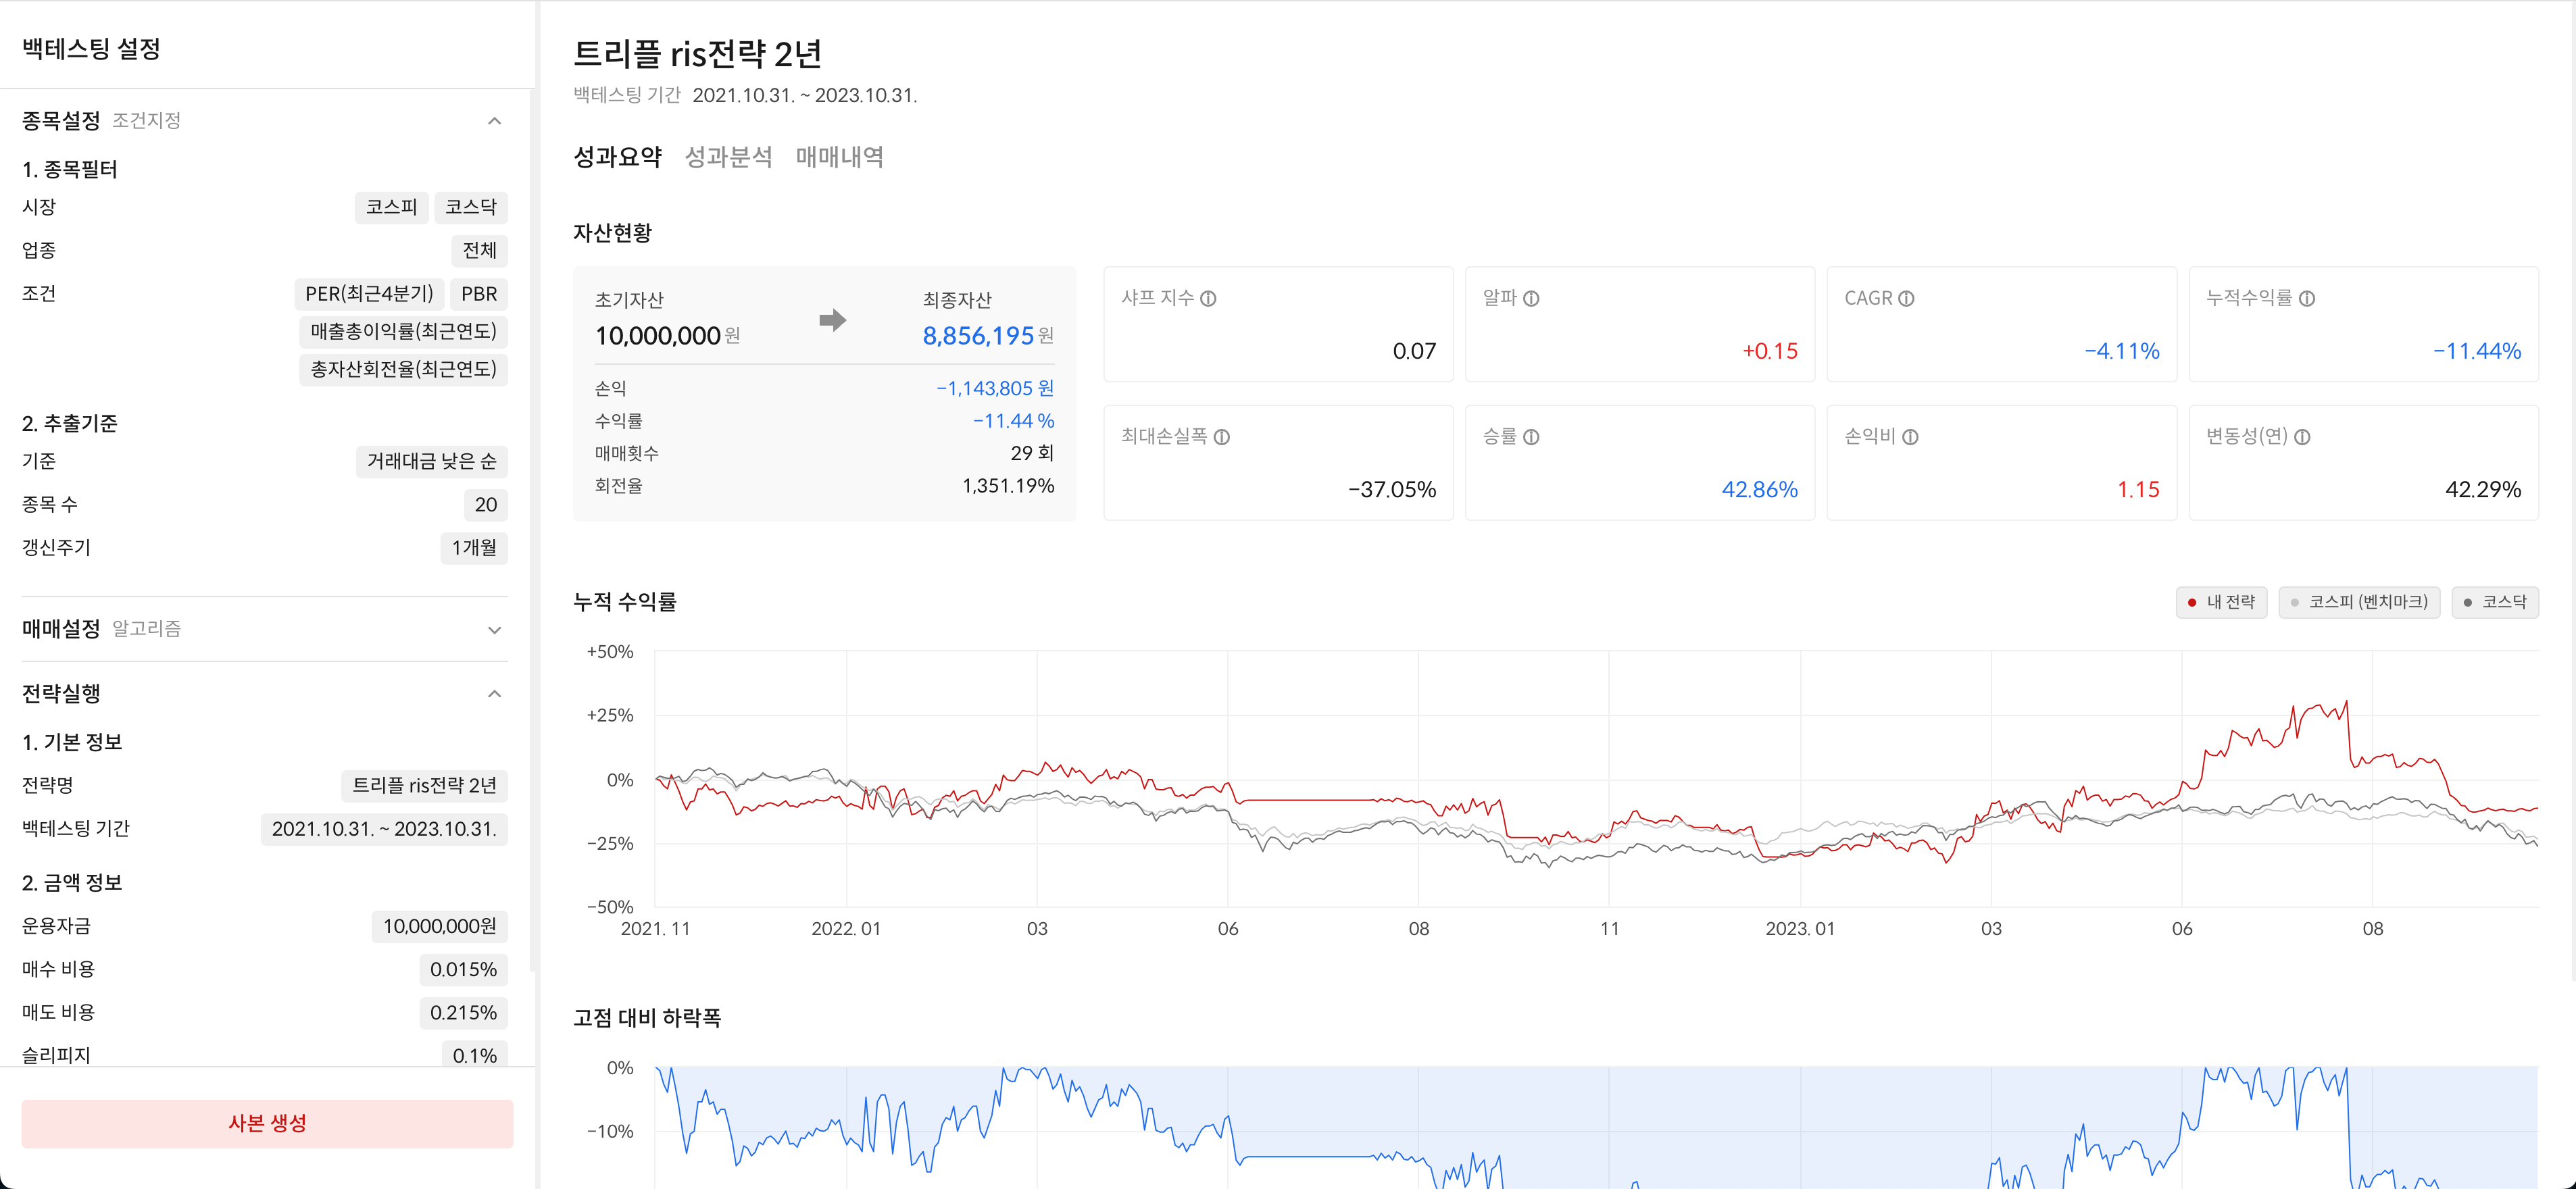Click the 회전율 value 1,351.19%
The height and width of the screenshot is (1189, 2576).
[x=1008, y=486]
